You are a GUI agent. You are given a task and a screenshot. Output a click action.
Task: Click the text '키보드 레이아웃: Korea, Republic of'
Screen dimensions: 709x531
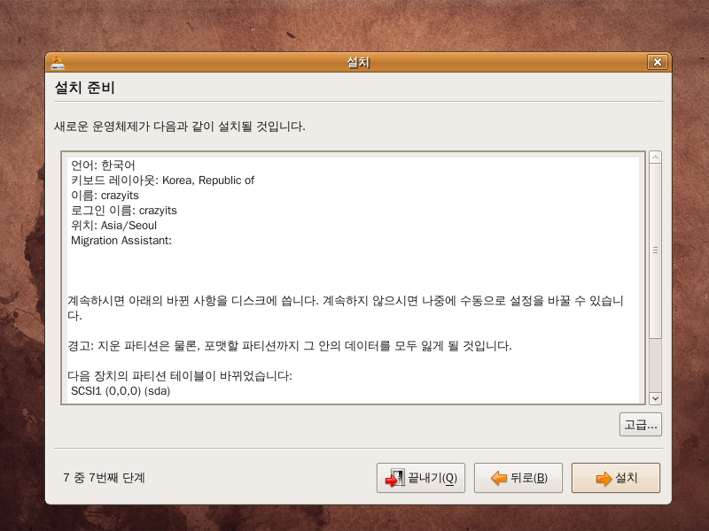pos(162,181)
